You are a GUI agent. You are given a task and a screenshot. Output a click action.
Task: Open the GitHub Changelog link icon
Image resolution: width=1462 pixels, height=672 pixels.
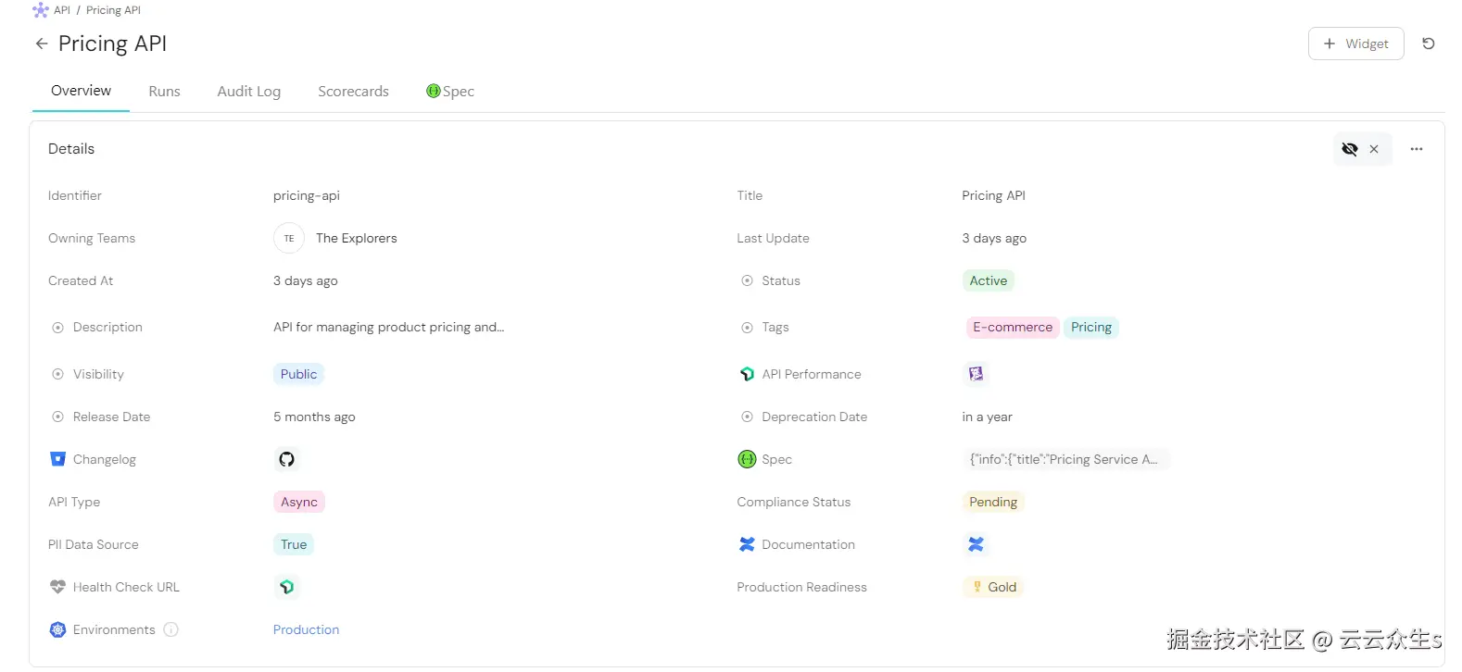tap(286, 459)
